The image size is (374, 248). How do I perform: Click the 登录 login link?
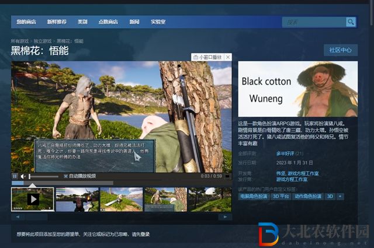[145, 234]
